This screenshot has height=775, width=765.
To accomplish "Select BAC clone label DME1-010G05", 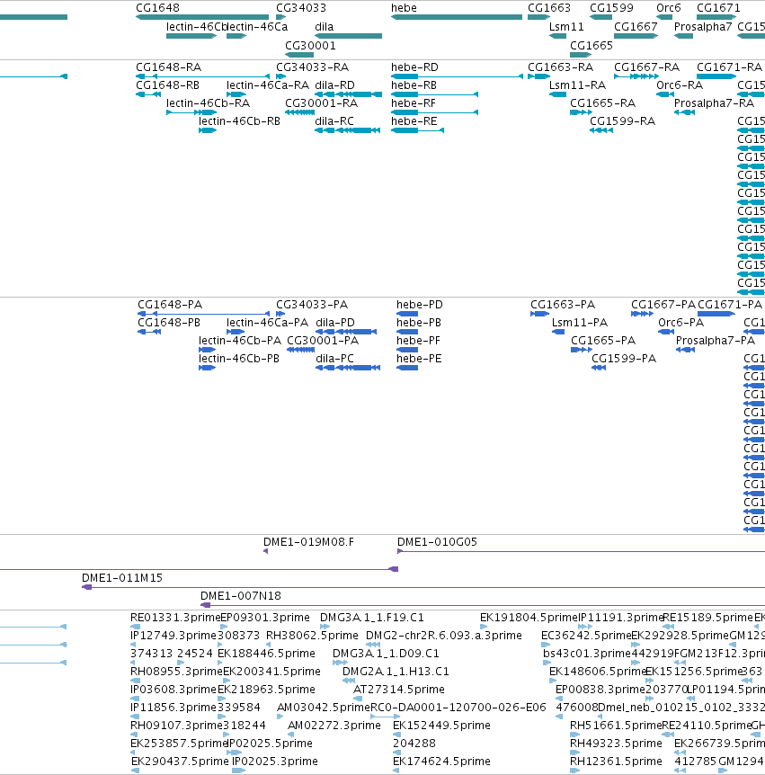I will click(x=438, y=542).
